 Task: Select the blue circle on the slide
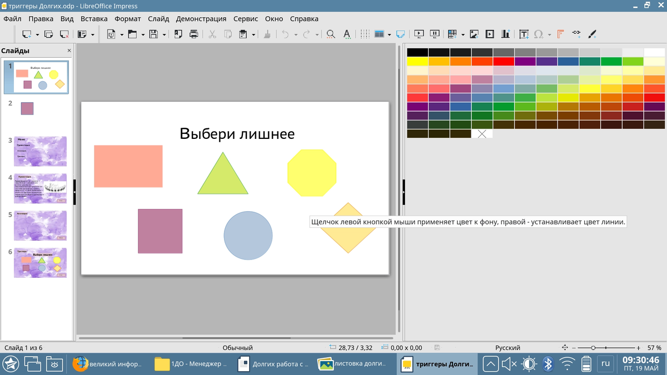coord(248,236)
